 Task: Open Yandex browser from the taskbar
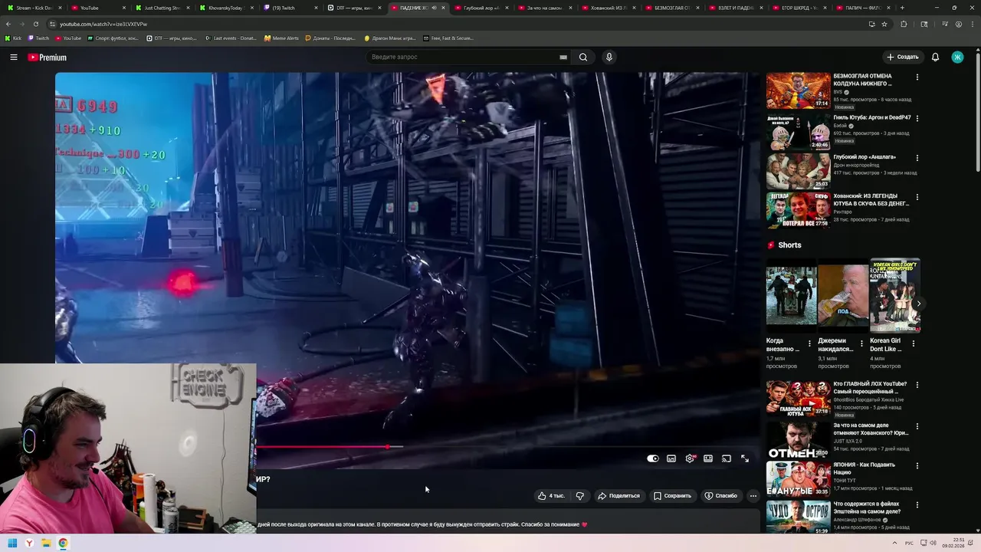pos(29,544)
